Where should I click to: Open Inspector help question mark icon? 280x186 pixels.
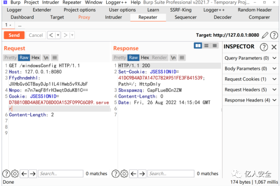264,47
